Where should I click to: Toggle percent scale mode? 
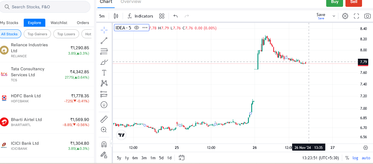[x=347, y=158]
